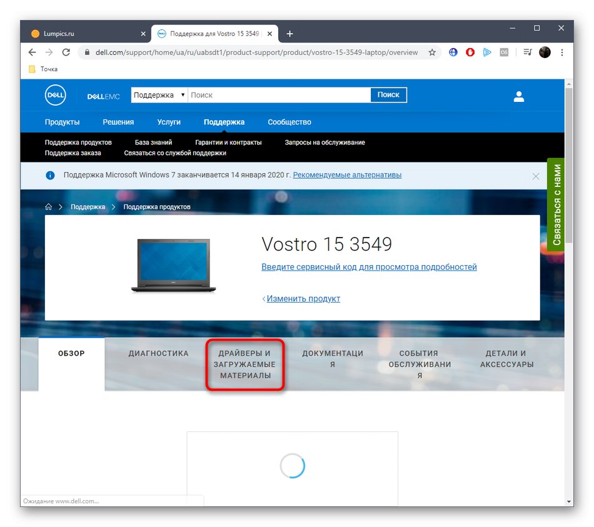Click the info icon in Windows 7 notice
Screen dimensions: 594x527
tap(50, 175)
